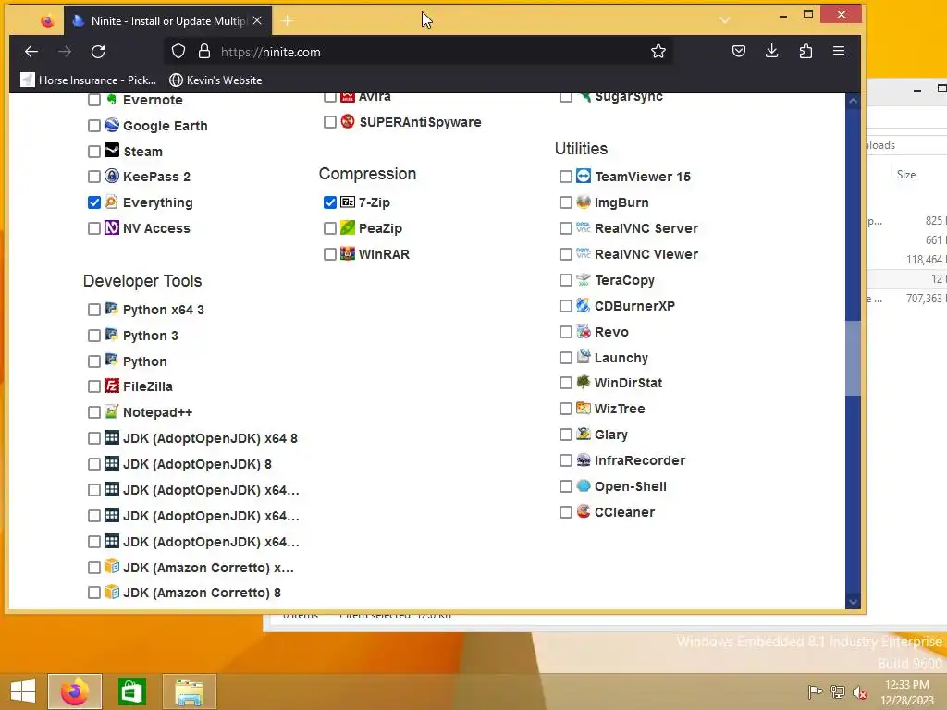The width and height of the screenshot is (947, 710).
Task: Select the JDK (Amazon Corretto) 8 label
Action: click(202, 593)
